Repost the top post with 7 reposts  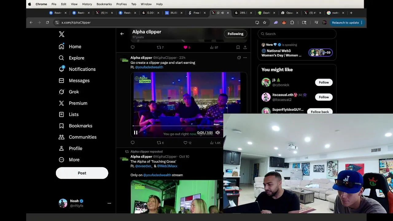160,47
